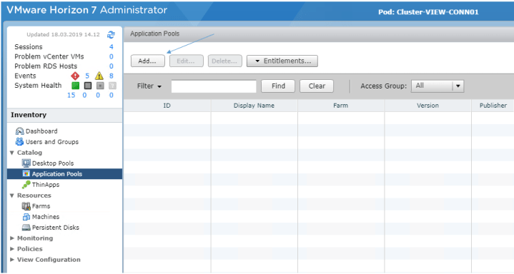
Task: Select Desktop Pools under Catalog
Action: (53, 163)
